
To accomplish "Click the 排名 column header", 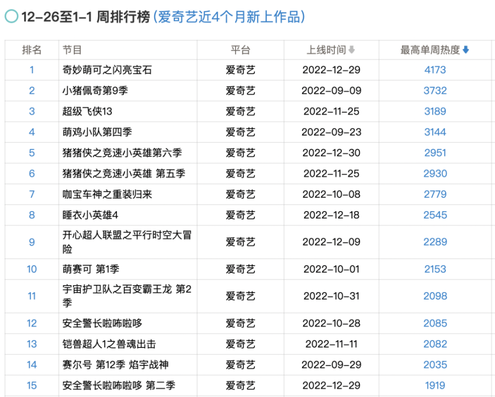I will (x=32, y=50).
